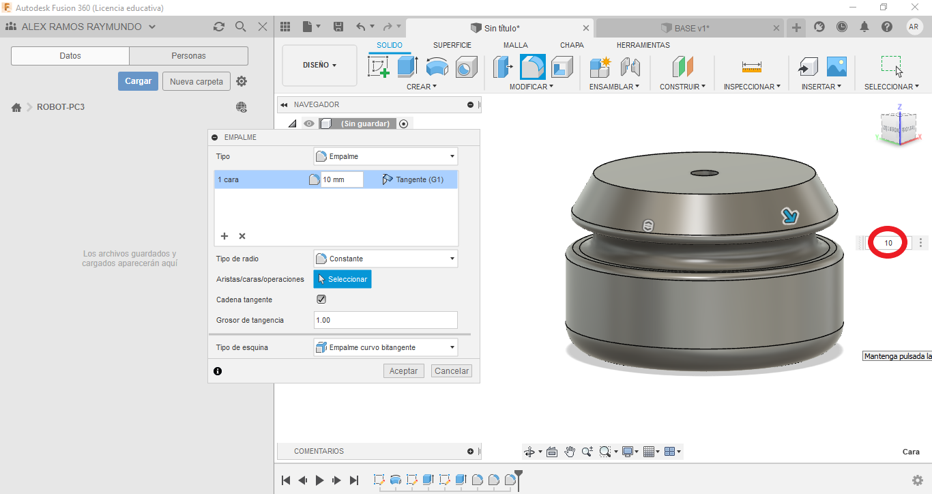The image size is (932, 494).
Task: Switch to the BASE v1* document tab
Action: (x=690, y=28)
